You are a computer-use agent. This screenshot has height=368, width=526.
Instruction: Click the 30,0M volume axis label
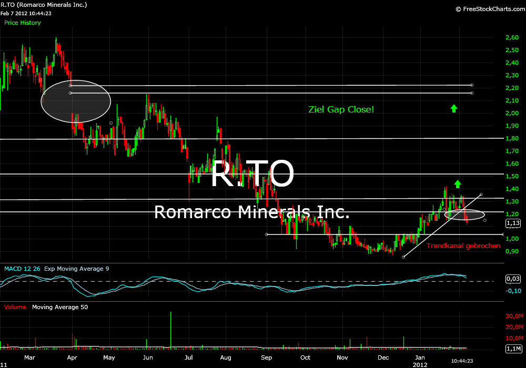514,316
